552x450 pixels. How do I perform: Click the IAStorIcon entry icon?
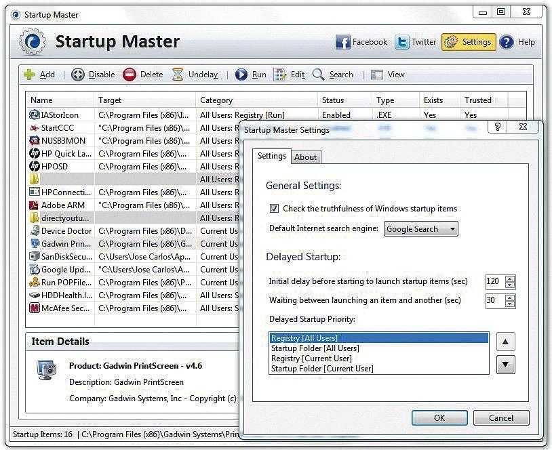click(x=34, y=115)
